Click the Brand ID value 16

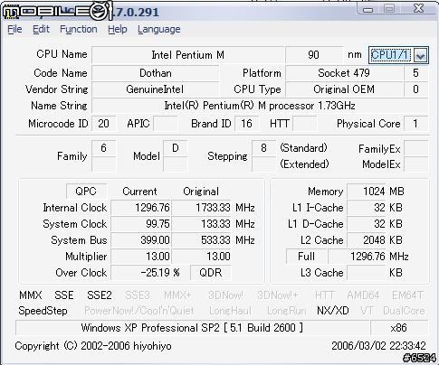(x=246, y=124)
